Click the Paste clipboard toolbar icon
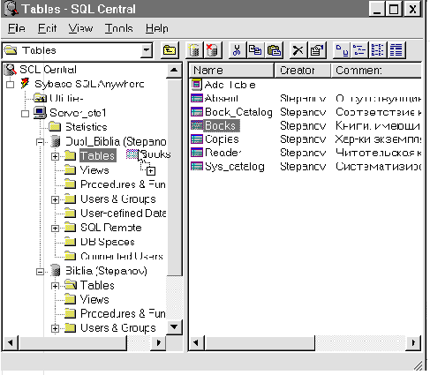This screenshot has height=375, width=430. coord(274,50)
